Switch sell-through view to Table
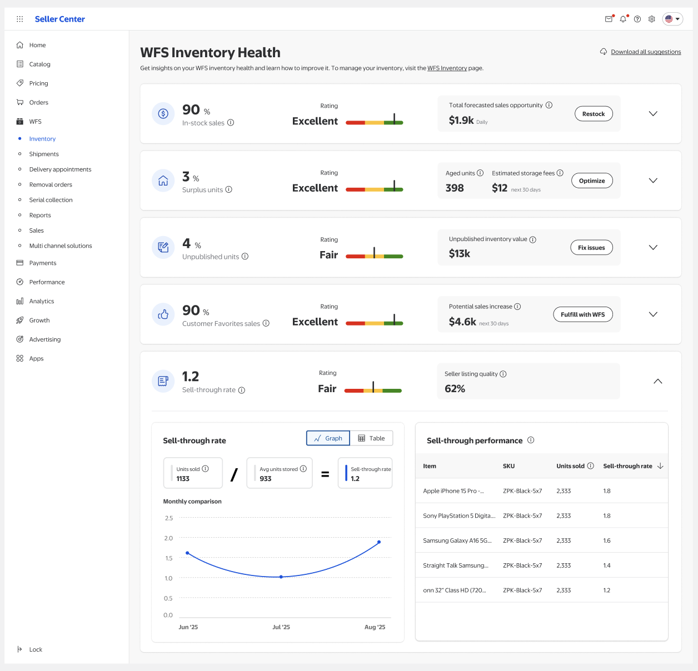 pyautogui.click(x=371, y=438)
